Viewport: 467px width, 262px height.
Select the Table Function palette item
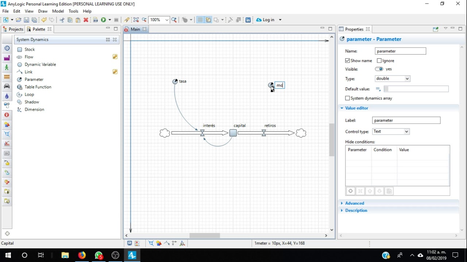point(37,87)
